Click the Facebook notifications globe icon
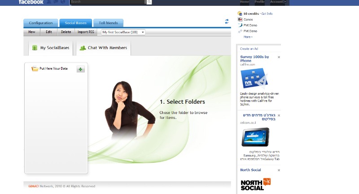Image resolution: width=359 pixels, height=194 pixels. (62, 2)
